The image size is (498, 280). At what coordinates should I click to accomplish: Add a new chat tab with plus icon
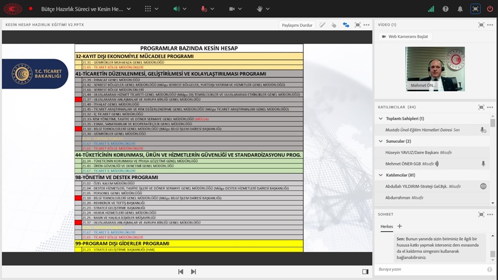point(400,226)
